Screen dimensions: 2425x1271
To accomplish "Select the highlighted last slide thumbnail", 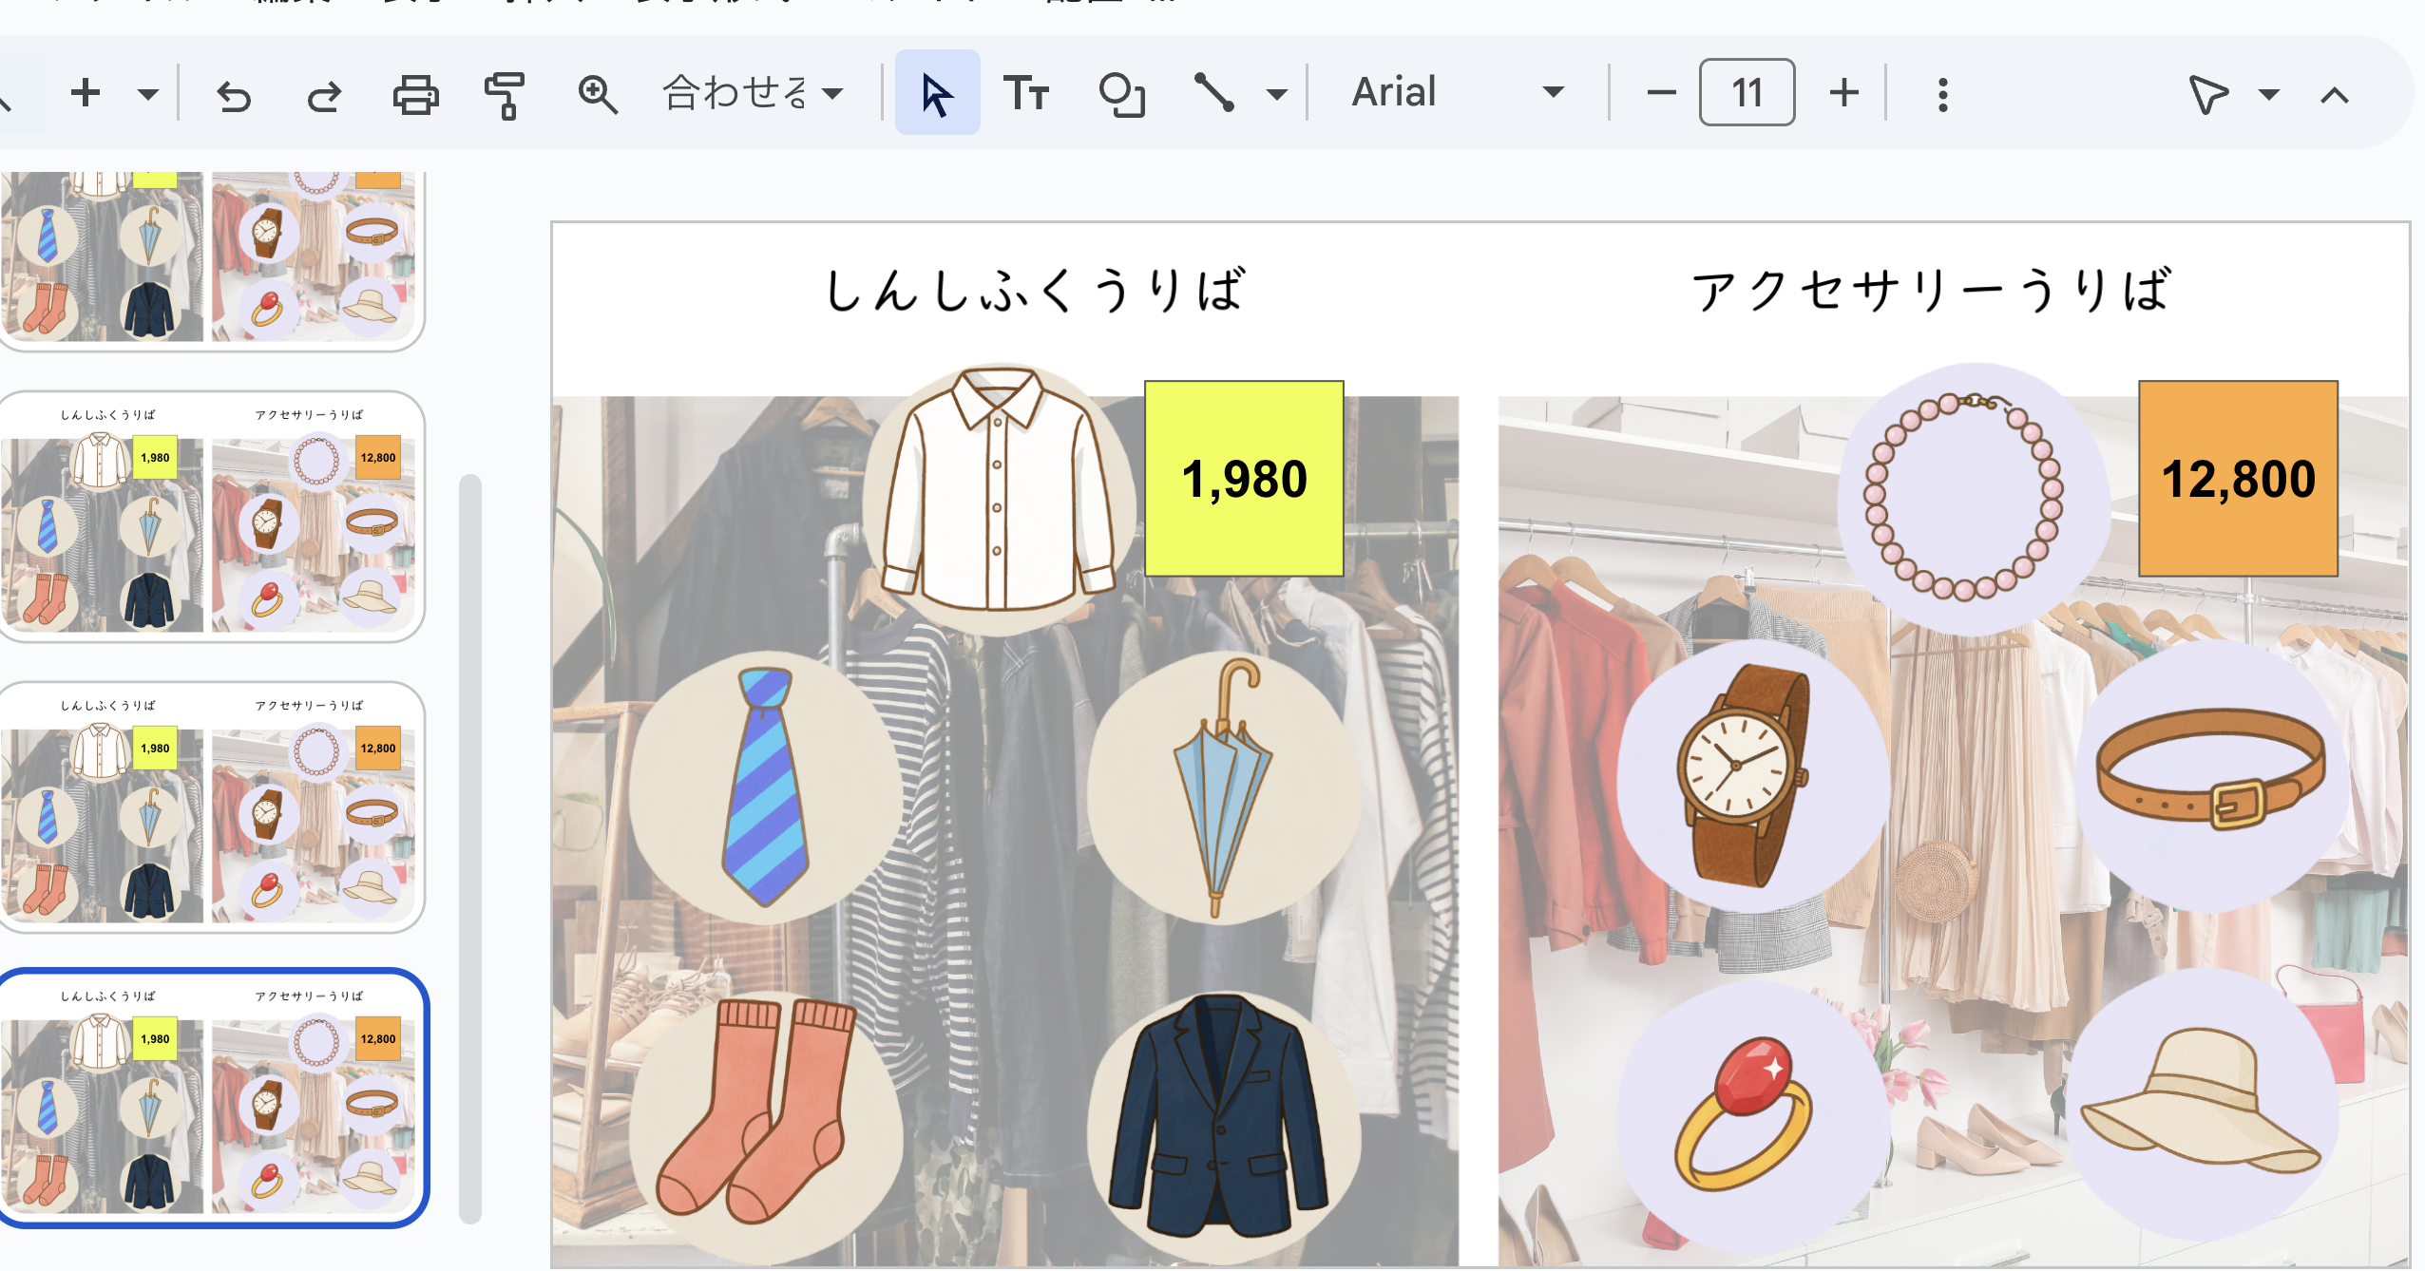I will [x=211, y=1098].
